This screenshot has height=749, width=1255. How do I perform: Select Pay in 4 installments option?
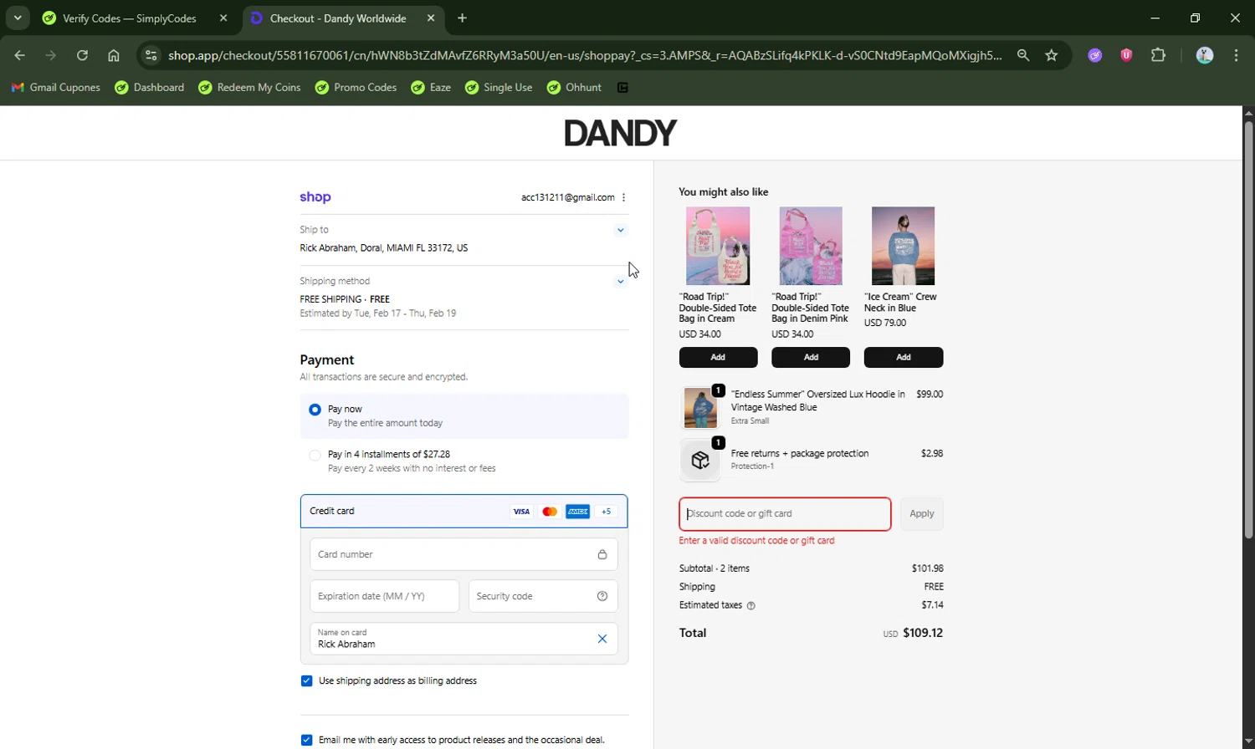315,456
